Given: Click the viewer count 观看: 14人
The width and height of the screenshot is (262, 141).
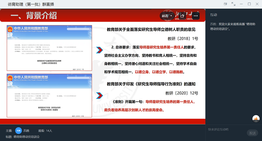Looking at the screenshot, I should (x=45, y=130).
